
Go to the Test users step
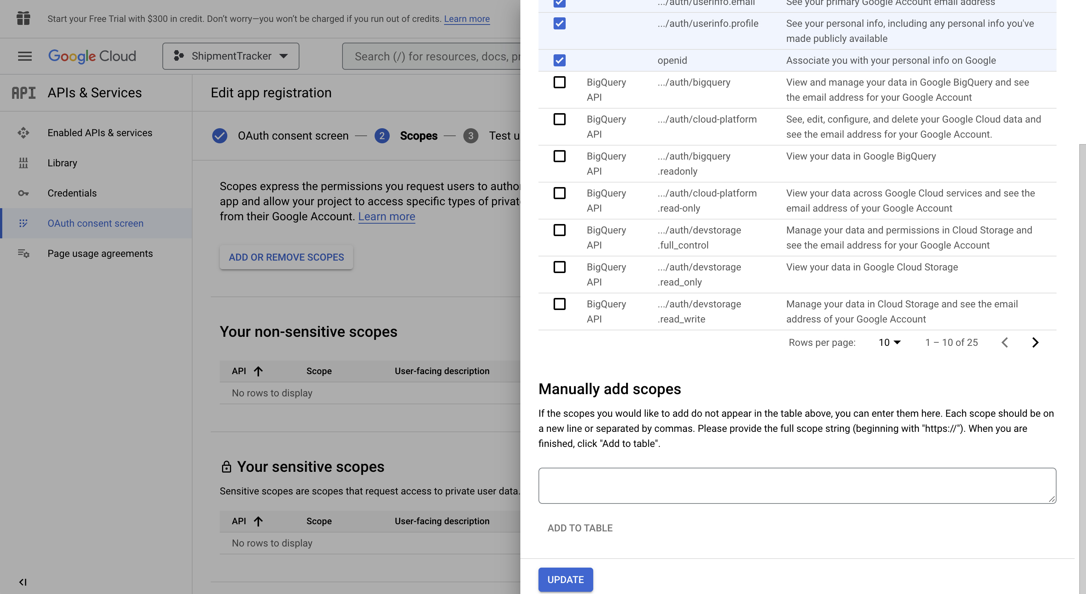[x=471, y=135]
